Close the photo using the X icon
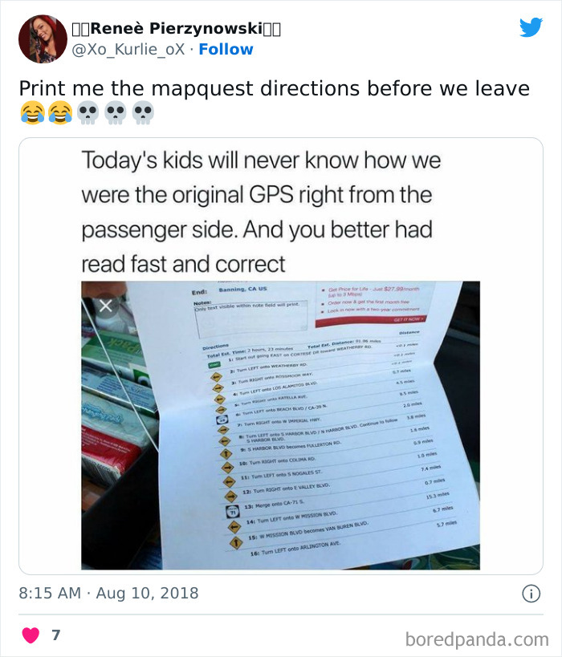Screen dimensions: 562x657 pyautogui.click(x=105, y=306)
